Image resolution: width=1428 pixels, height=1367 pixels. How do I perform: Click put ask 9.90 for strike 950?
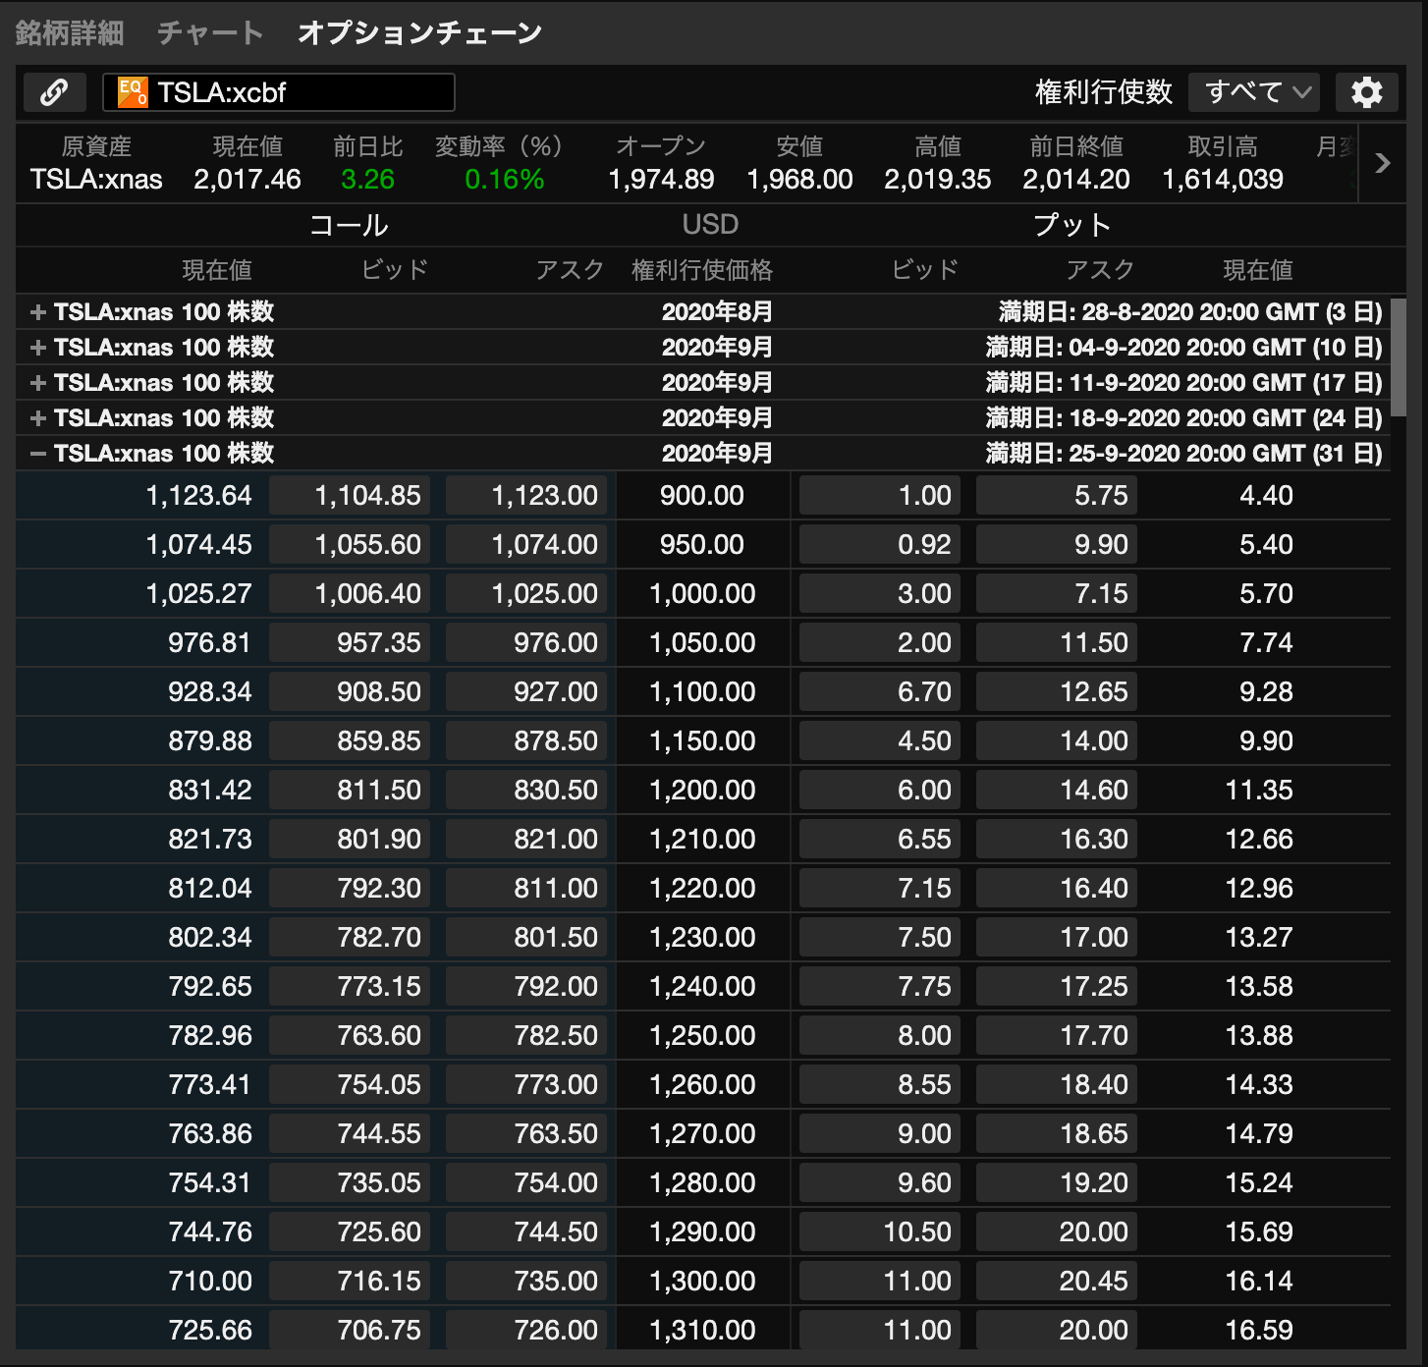coord(1057,544)
